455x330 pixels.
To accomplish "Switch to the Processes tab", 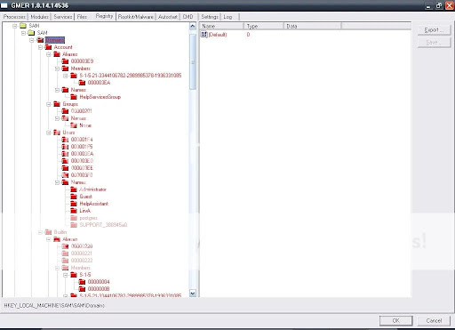I will coord(14,17).
